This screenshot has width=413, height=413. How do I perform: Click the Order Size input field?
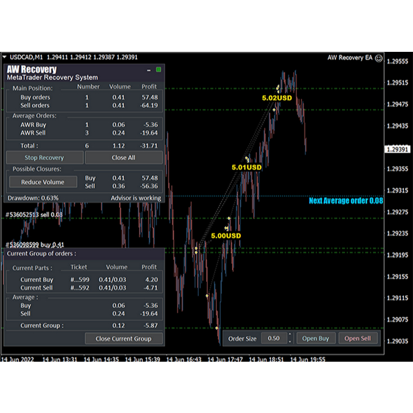(273, 339)
